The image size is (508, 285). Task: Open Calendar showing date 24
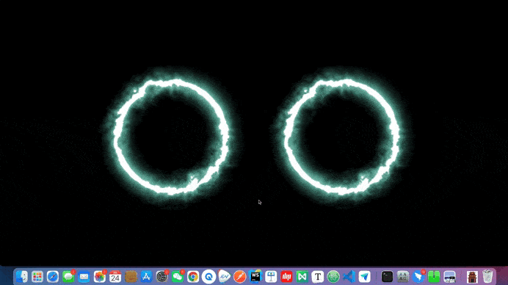(115, 277)
